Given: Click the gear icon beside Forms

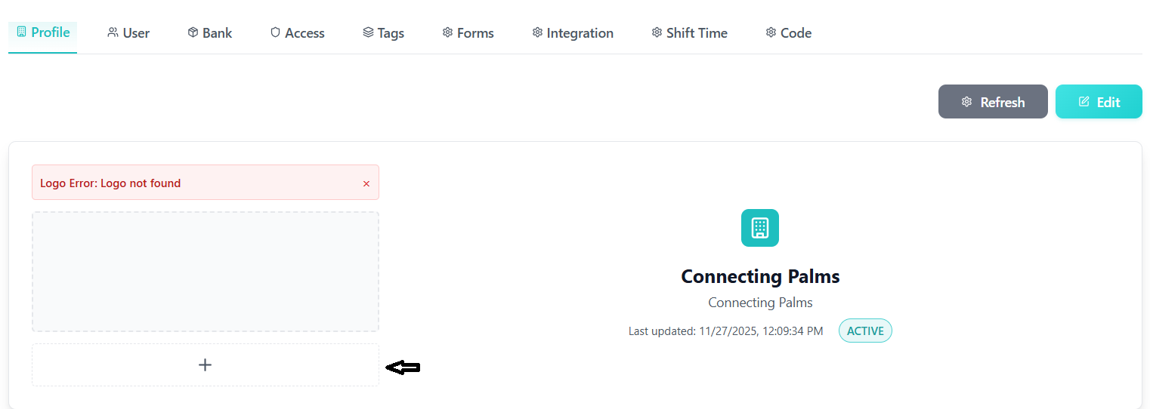Looking at the screenshot, I should tap(447, 32).
